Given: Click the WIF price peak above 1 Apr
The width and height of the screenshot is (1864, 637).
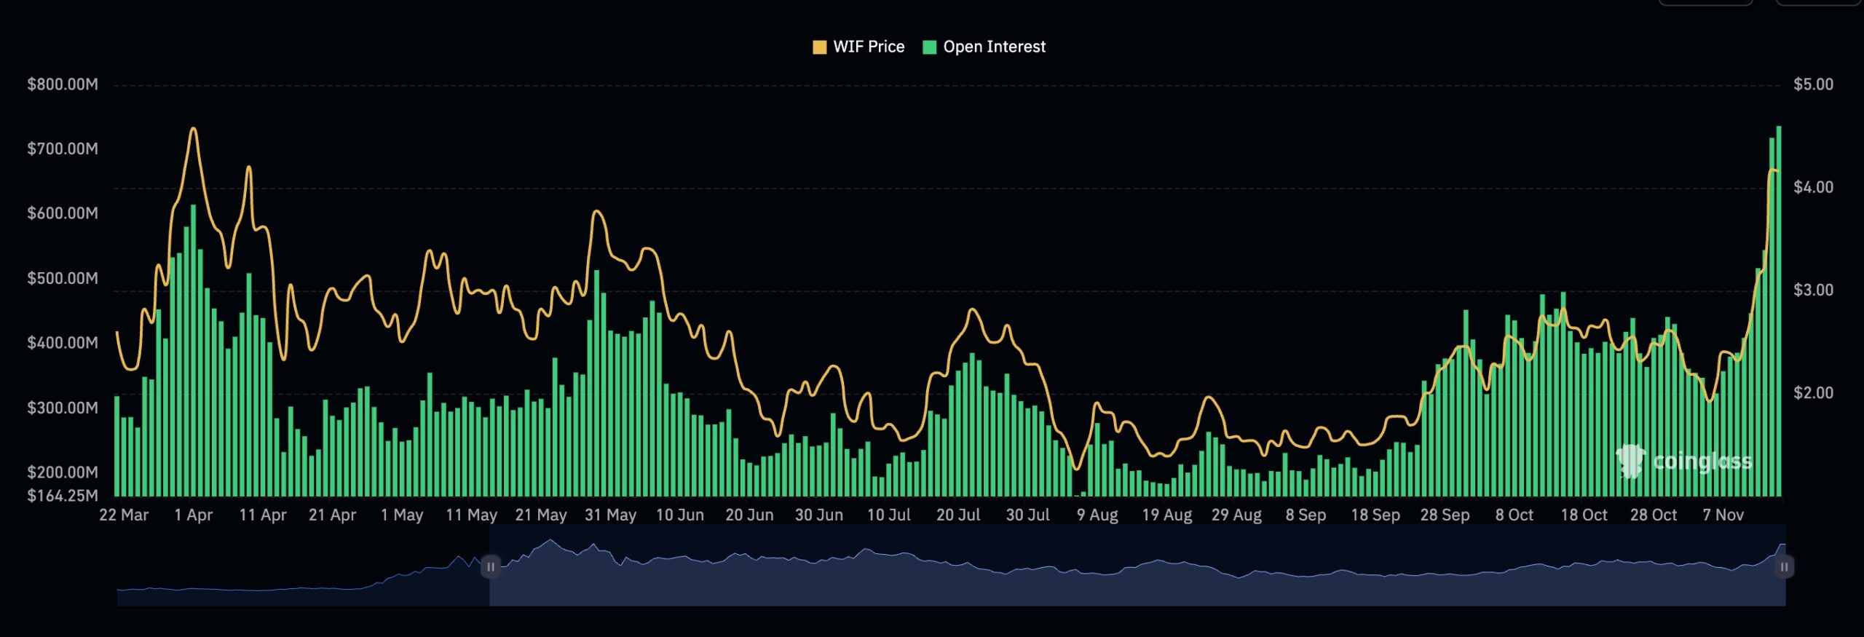Looking at the screenshot, I should (x=194, y=129).
